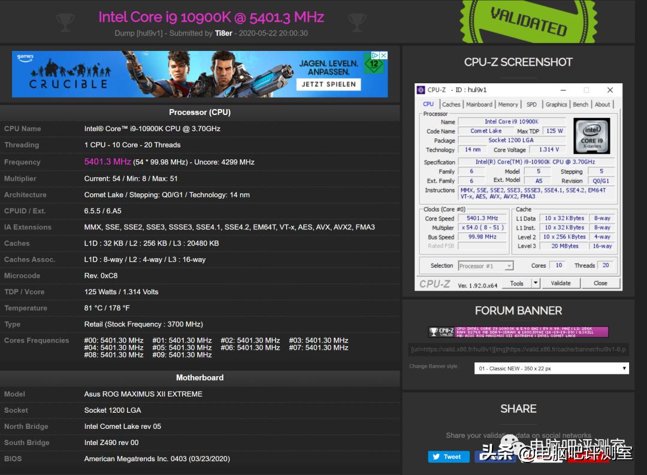The image size is (647, 475).
Task: Click the Facebook share icon
Action: (495, 456)
